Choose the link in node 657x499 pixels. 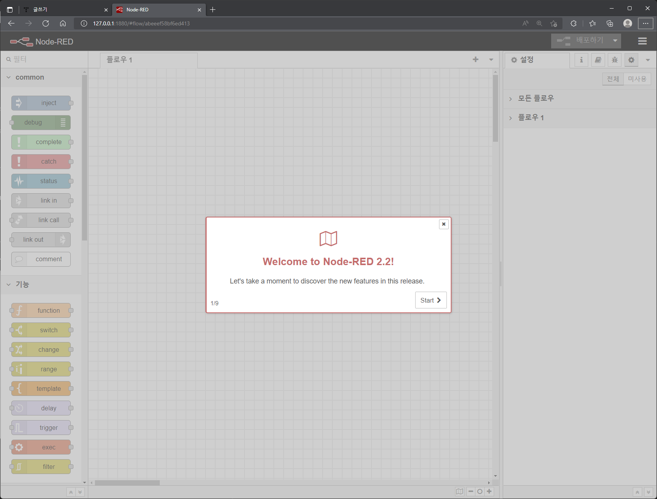tap(41, 201)
